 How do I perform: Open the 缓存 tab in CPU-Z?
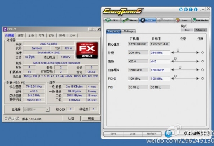[x=21, y=36]
